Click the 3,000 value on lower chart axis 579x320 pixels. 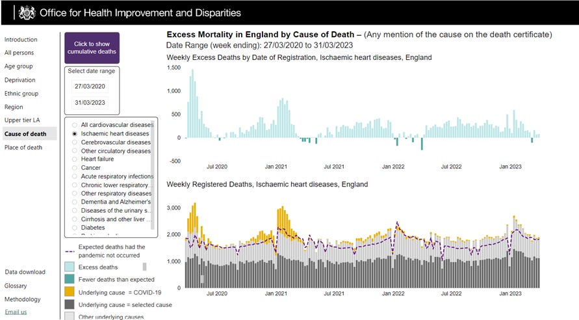(x=174, y=208)
